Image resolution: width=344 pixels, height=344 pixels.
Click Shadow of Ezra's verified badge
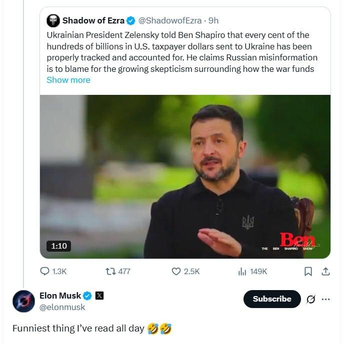click(x=131, y=20)
